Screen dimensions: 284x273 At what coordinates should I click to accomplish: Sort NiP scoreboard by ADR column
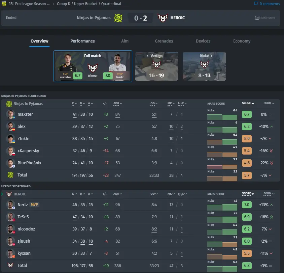pyautogui.click(x=117, y=103)
